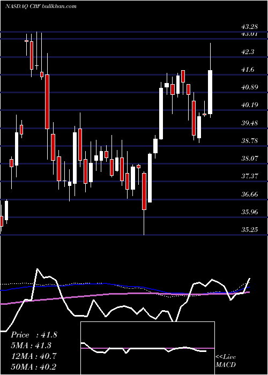The width and height of the screenshot is (268, 375).
Task: Click the 40.89 price axis label
Action: (250, 87)
